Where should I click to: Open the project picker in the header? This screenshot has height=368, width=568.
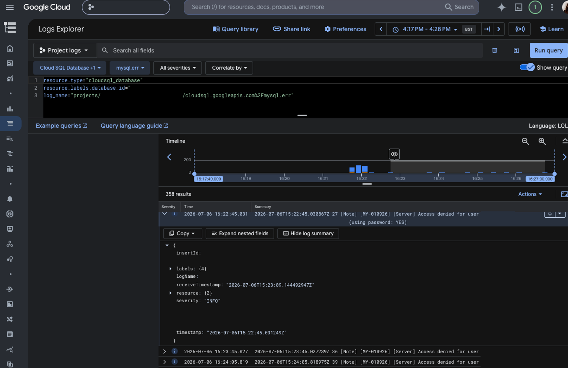pos(126,7)
